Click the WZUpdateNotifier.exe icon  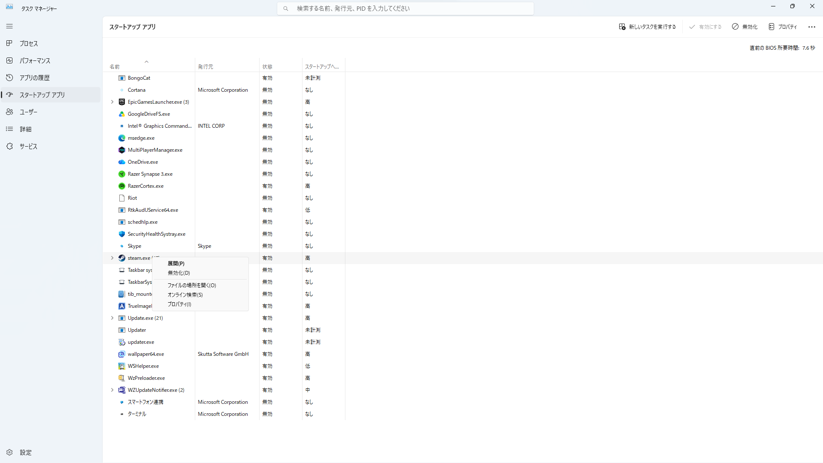(x=122, y=390)
